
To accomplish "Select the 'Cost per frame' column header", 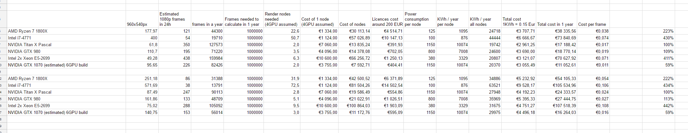I will (x=592, y=24).
